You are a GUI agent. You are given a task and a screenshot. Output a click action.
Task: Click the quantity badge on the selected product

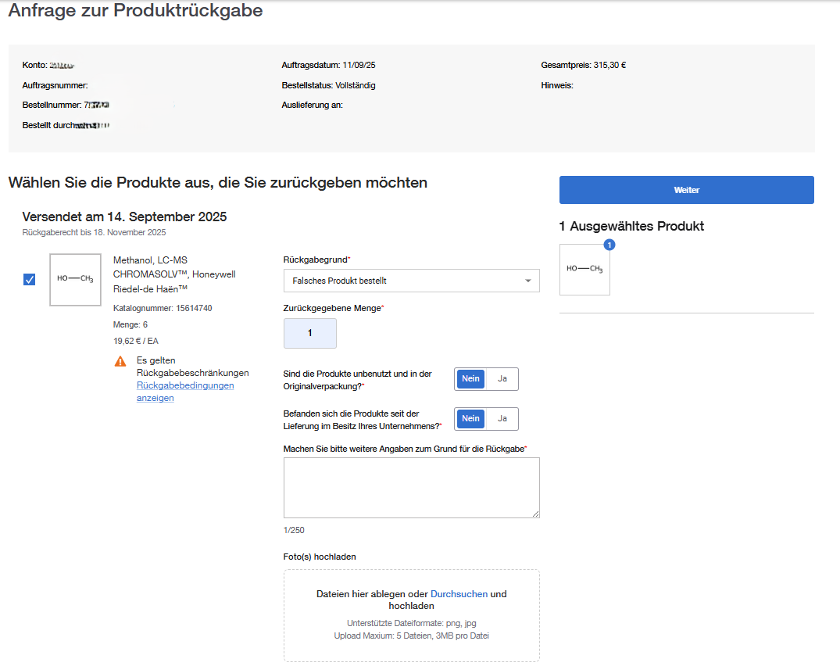609,245
